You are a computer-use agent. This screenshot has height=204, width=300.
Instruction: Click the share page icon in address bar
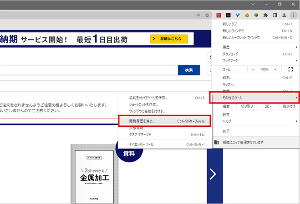tap(198, 15)
